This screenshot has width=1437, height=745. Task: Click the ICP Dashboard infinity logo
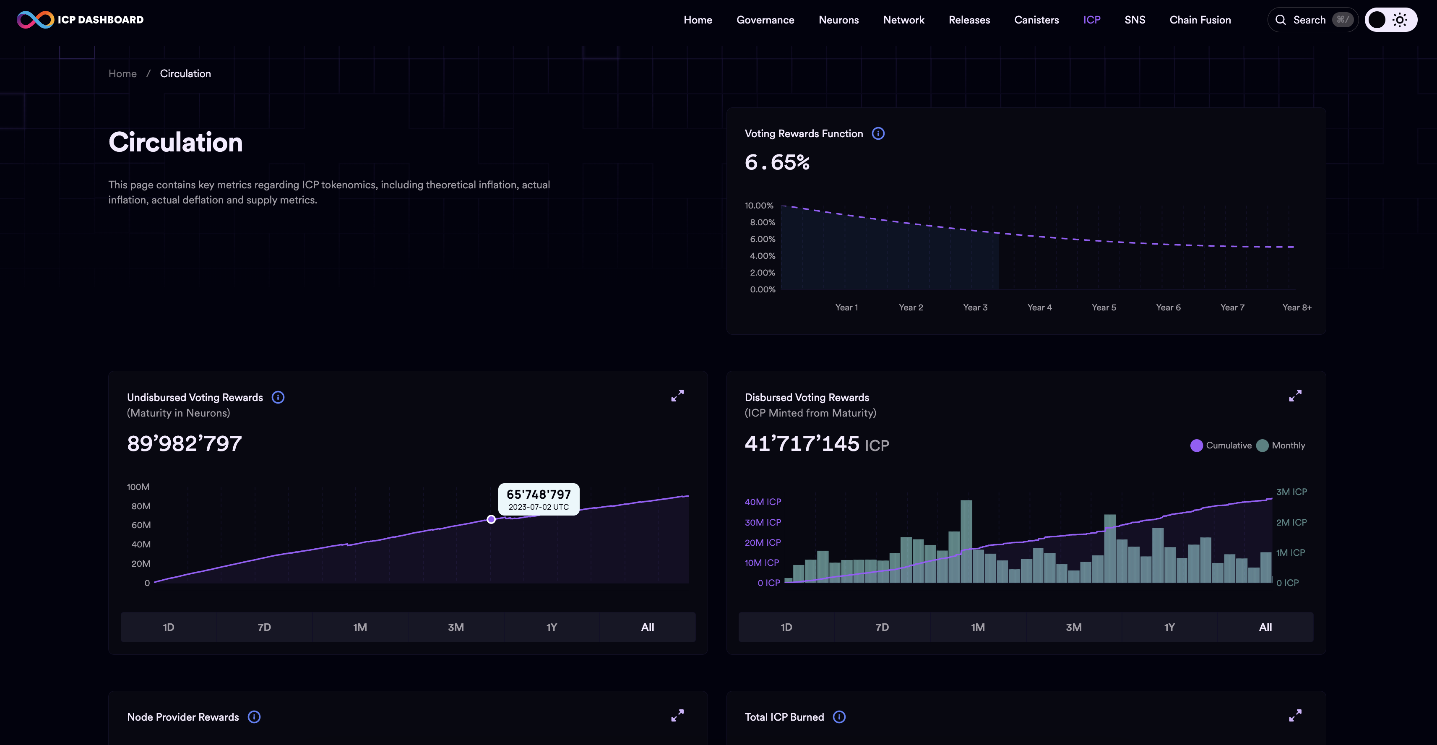(x=35, y=20)
